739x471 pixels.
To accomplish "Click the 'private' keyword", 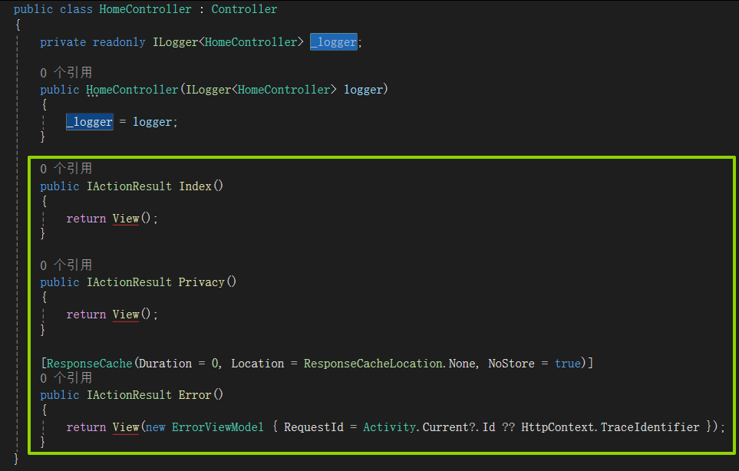I will [63, 42].
